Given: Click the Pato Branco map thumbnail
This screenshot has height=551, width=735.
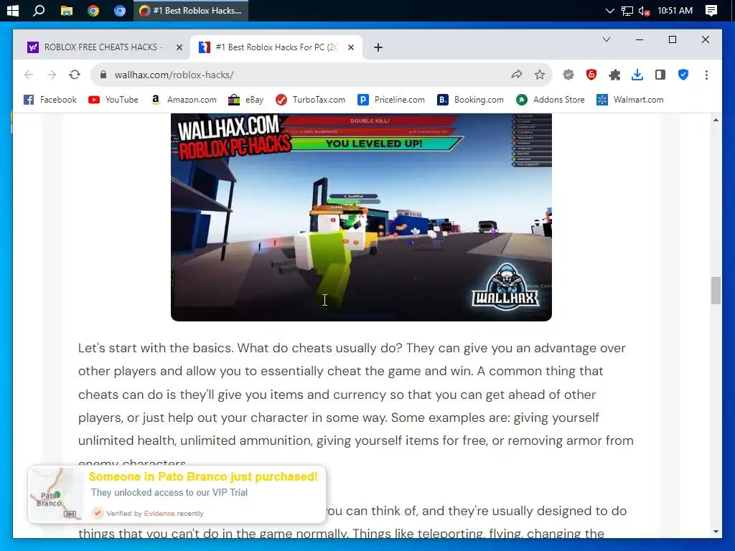Looking at the screenshot, I should [56, 494].
